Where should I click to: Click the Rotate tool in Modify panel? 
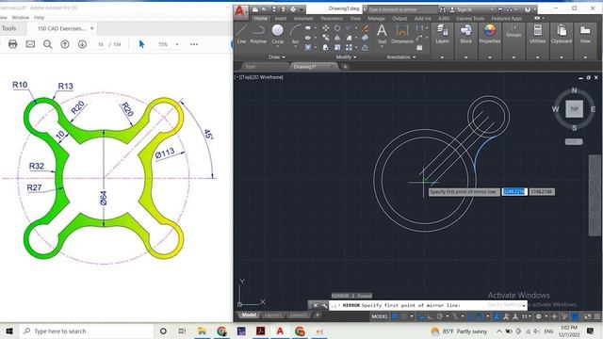pos(337,28)
